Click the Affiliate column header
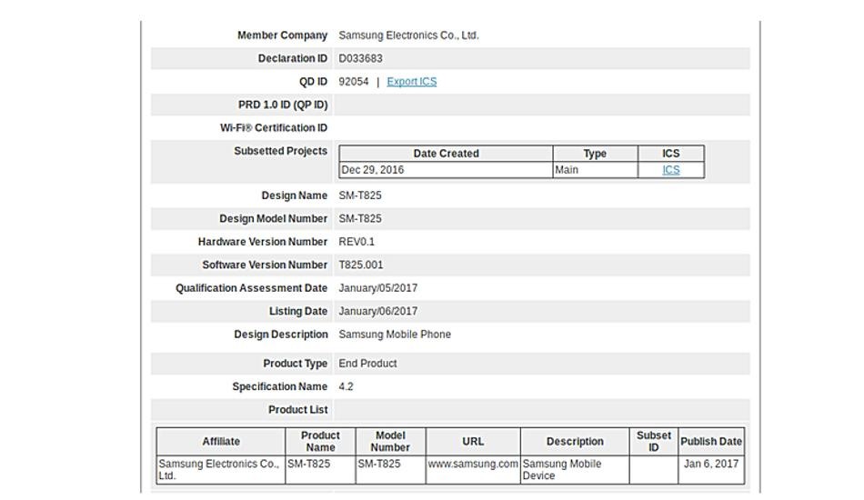This screenshot has height=500, width=864. 221,442
